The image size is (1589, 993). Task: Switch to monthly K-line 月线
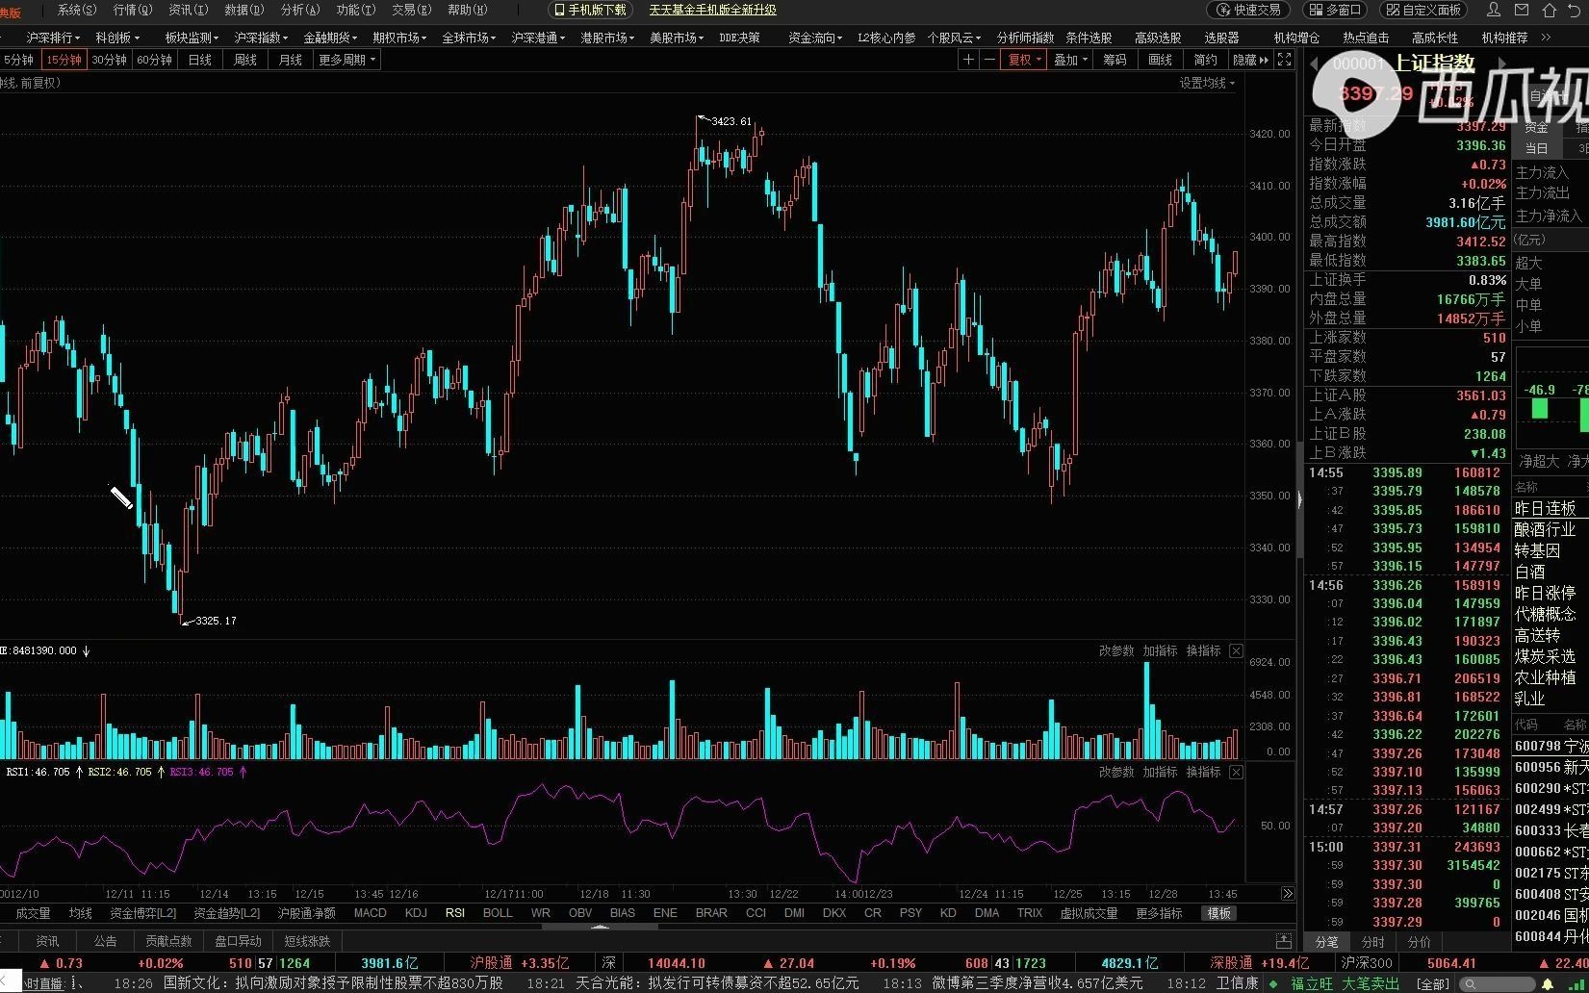point(291,60)
